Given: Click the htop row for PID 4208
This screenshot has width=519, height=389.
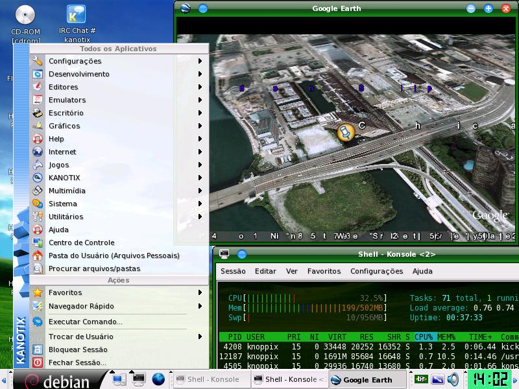Looking at the screenshot, I should (368, 347).
